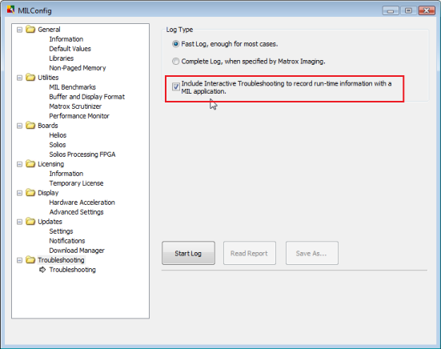Click the Display folder icon
Viewport: 441px width, 349px height.
point(30,193)
